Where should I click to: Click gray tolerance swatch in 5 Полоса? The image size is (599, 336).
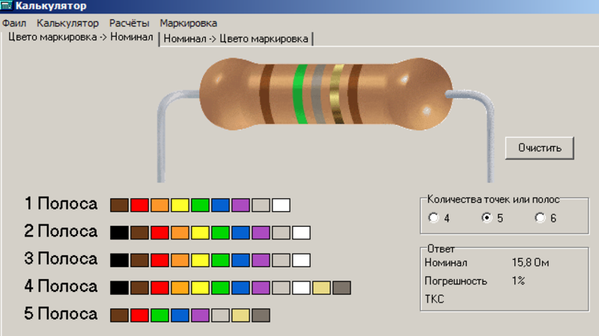[220, 315]
